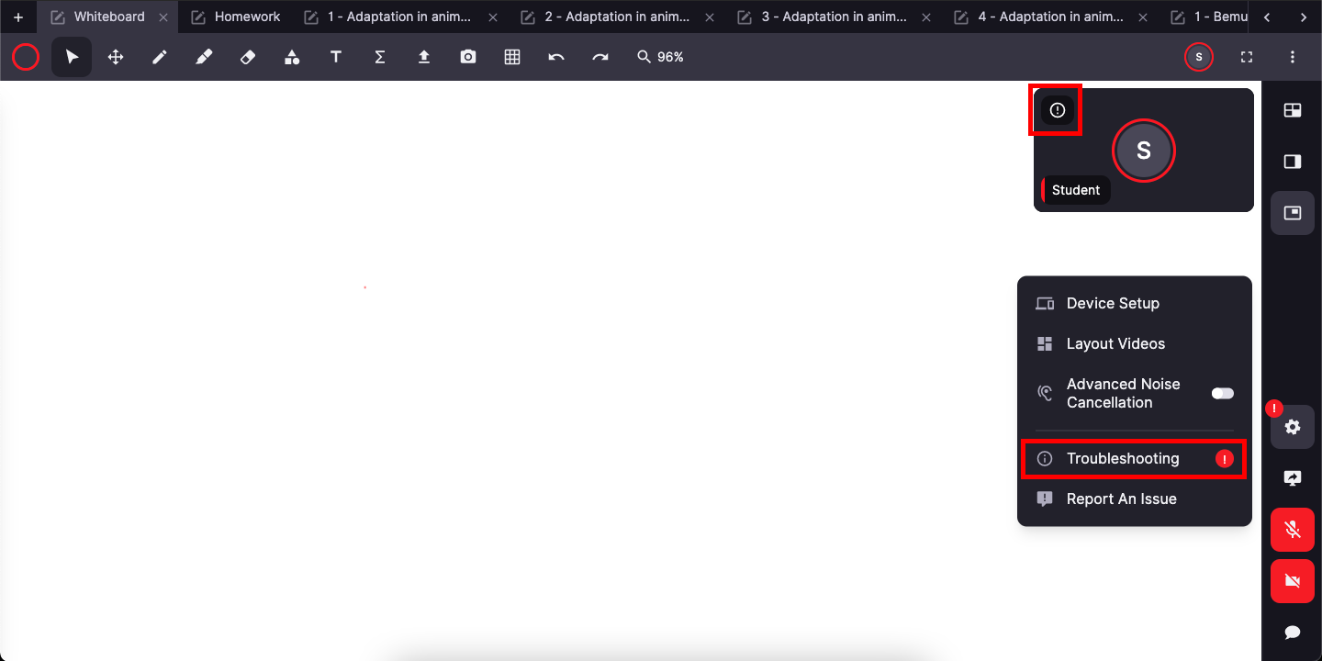1322x661 pixels.
Task: Open the three-dot more options menu
Action: (x=1292, y=57)
